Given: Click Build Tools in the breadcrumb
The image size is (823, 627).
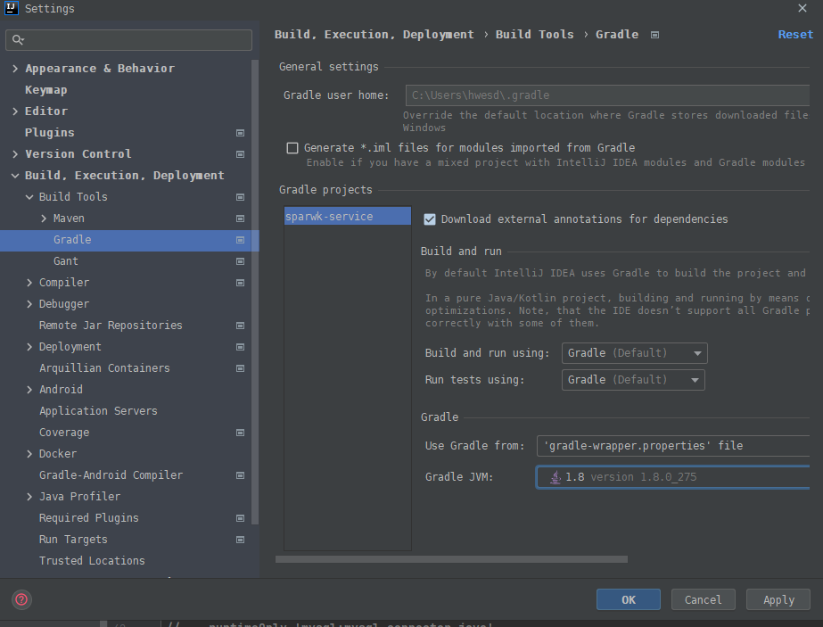Looking at the screenshot, I should 534,35.
